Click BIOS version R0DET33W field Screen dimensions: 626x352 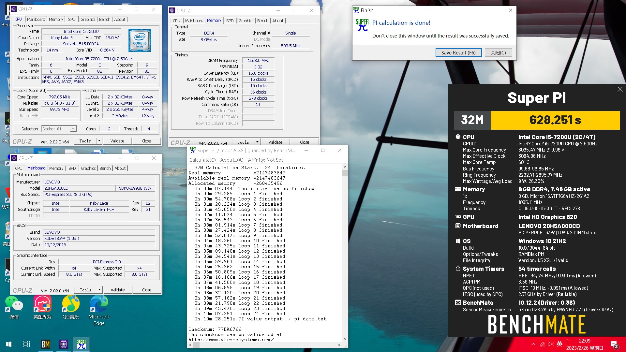pyautogui.click(x=99, y=238)
